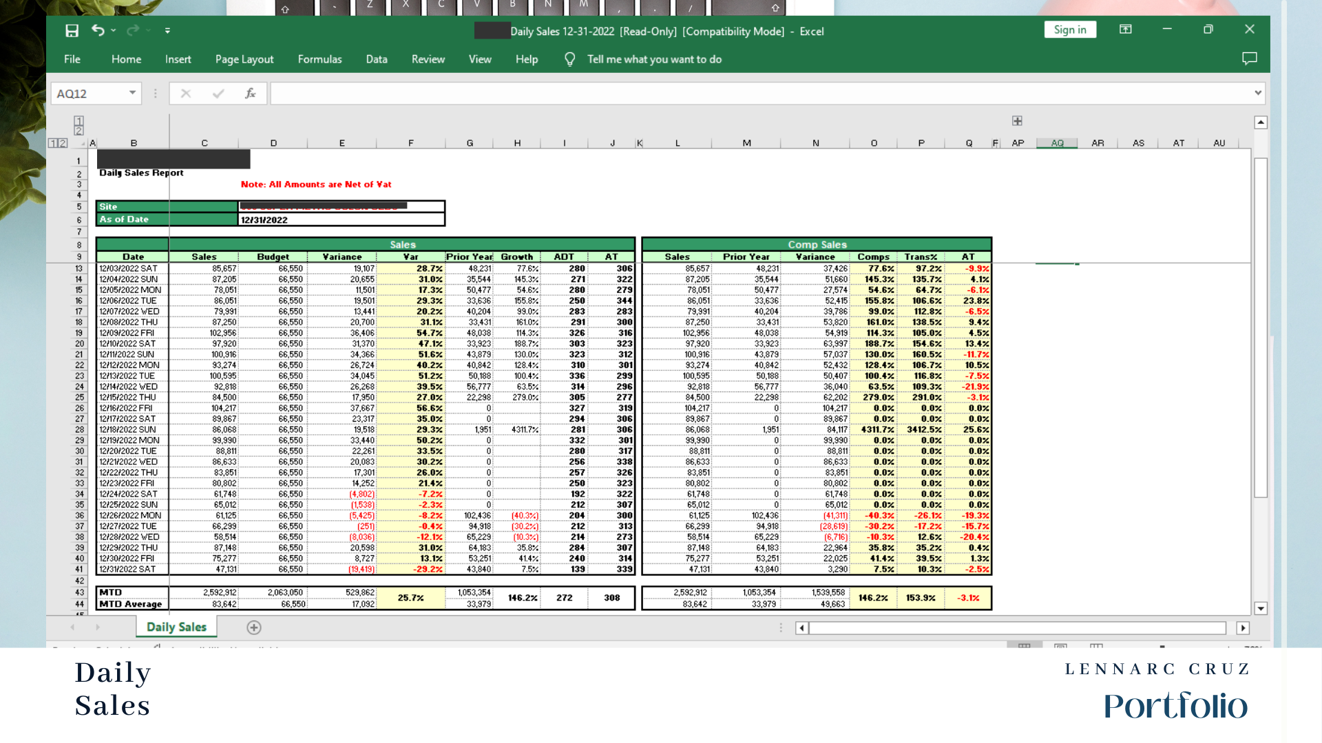Screen dimensions: 1322x743
Task: Open the Formulas tab
Action: coord(319,59)
